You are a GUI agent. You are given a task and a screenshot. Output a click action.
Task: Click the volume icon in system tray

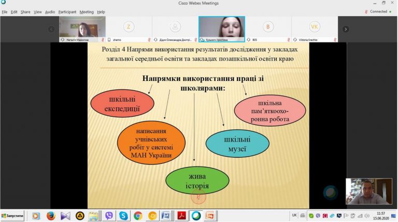click(x=367, y=216)
